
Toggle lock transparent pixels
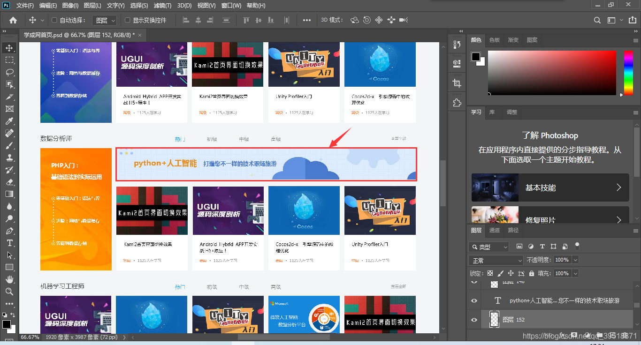click(x=490, y=273)
